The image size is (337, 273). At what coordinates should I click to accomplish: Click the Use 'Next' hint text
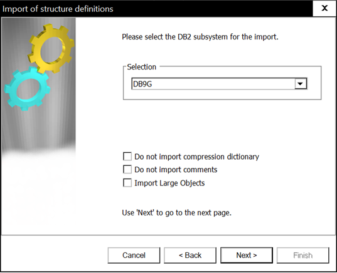coord(177,213)
